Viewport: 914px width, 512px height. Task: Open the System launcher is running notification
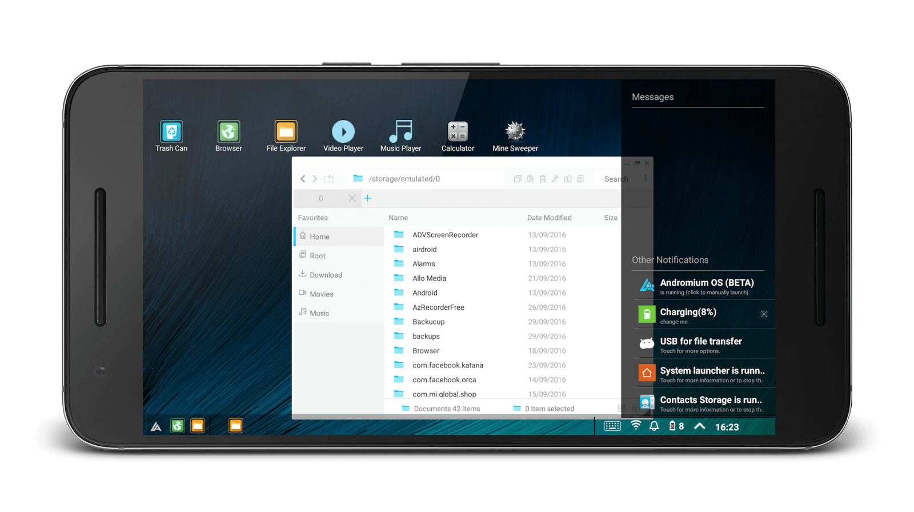pyautogui.click(x=704, y=374)
